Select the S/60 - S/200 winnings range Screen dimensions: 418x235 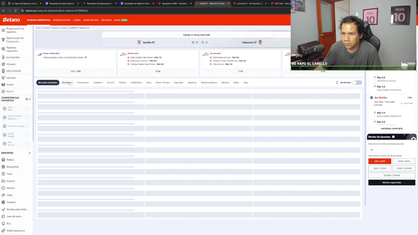point(380,161)
